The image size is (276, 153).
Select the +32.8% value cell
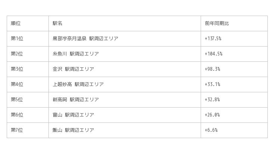tap(212, 100)
